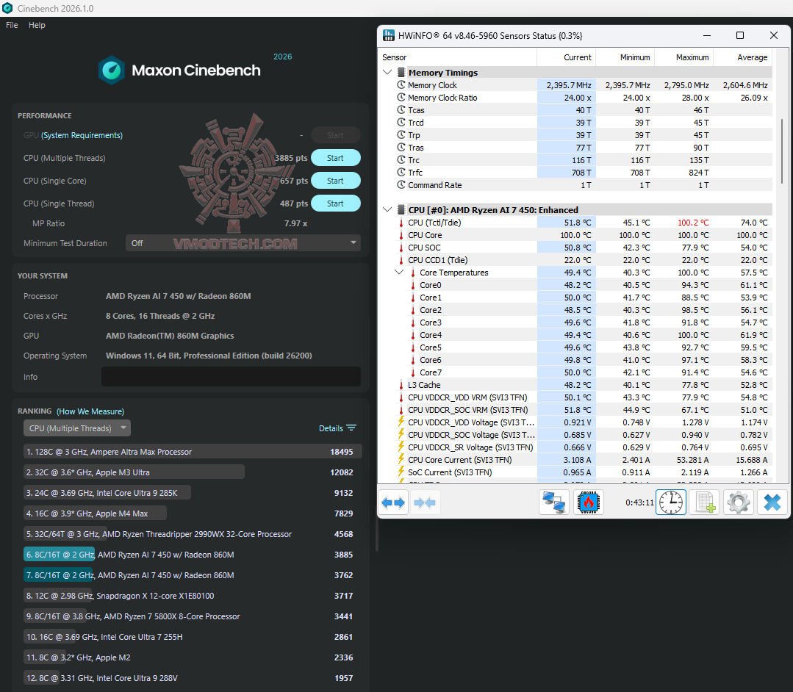
Task: Open the How We Measure link
Action: [90, 411]
